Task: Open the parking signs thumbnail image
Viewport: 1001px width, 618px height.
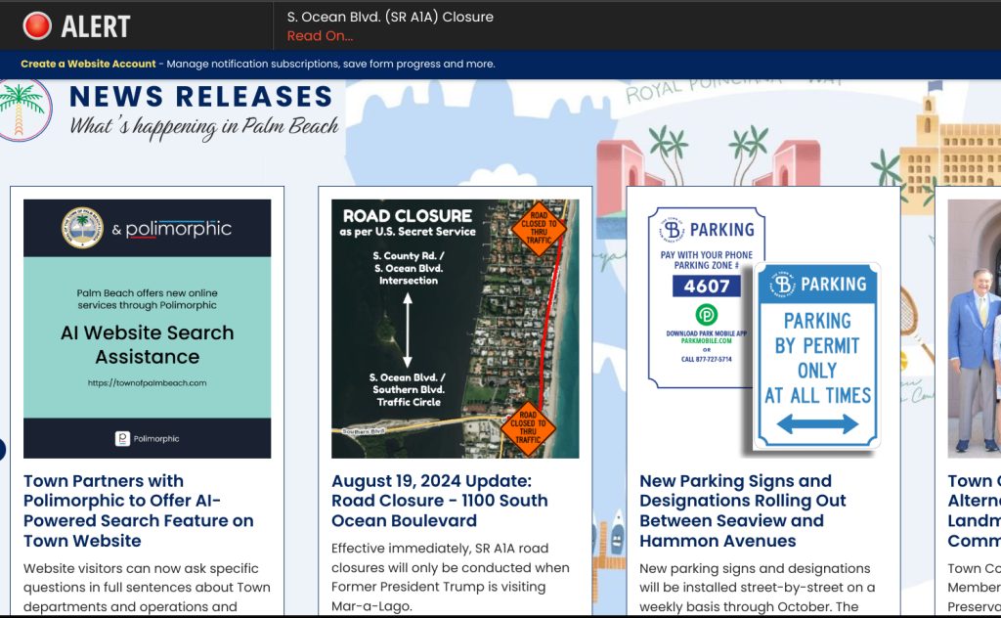Action: [763, 329]
